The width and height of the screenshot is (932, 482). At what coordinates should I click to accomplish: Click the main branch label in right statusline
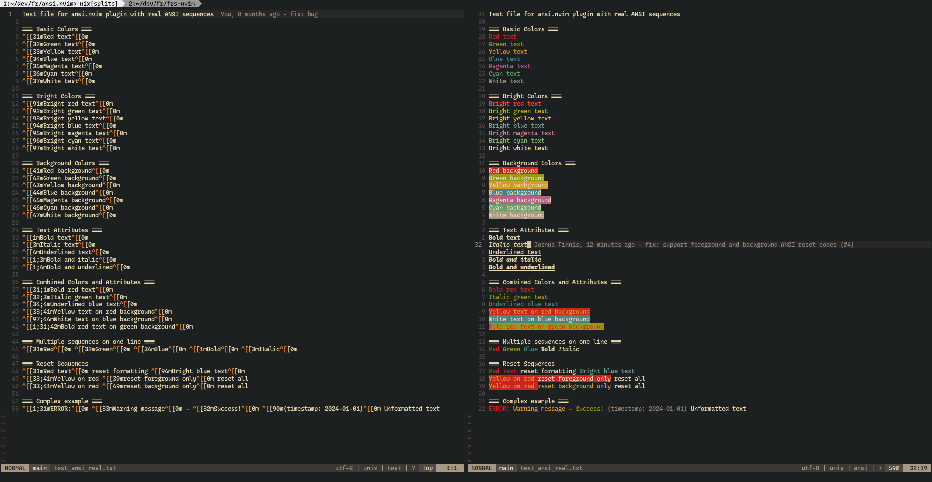pos(506,468)
